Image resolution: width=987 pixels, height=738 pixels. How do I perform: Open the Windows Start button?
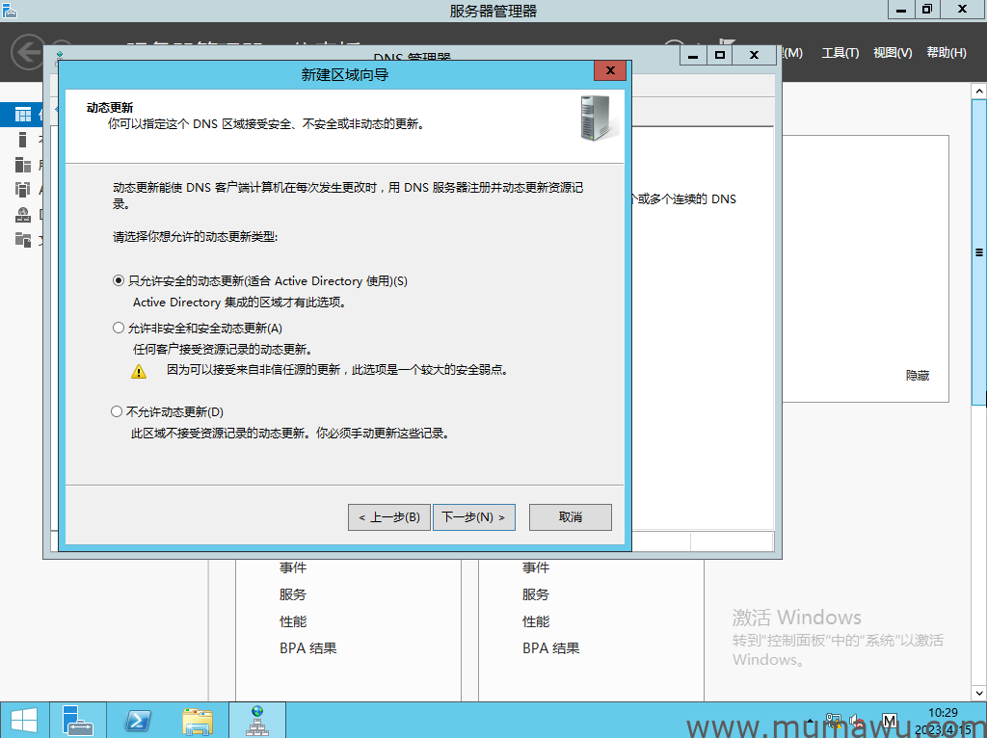click(23, 720)
